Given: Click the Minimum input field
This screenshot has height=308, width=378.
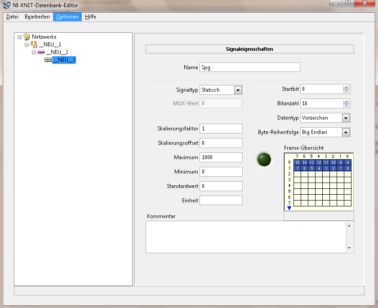Looking at the screenshot, I should (221, 172).
